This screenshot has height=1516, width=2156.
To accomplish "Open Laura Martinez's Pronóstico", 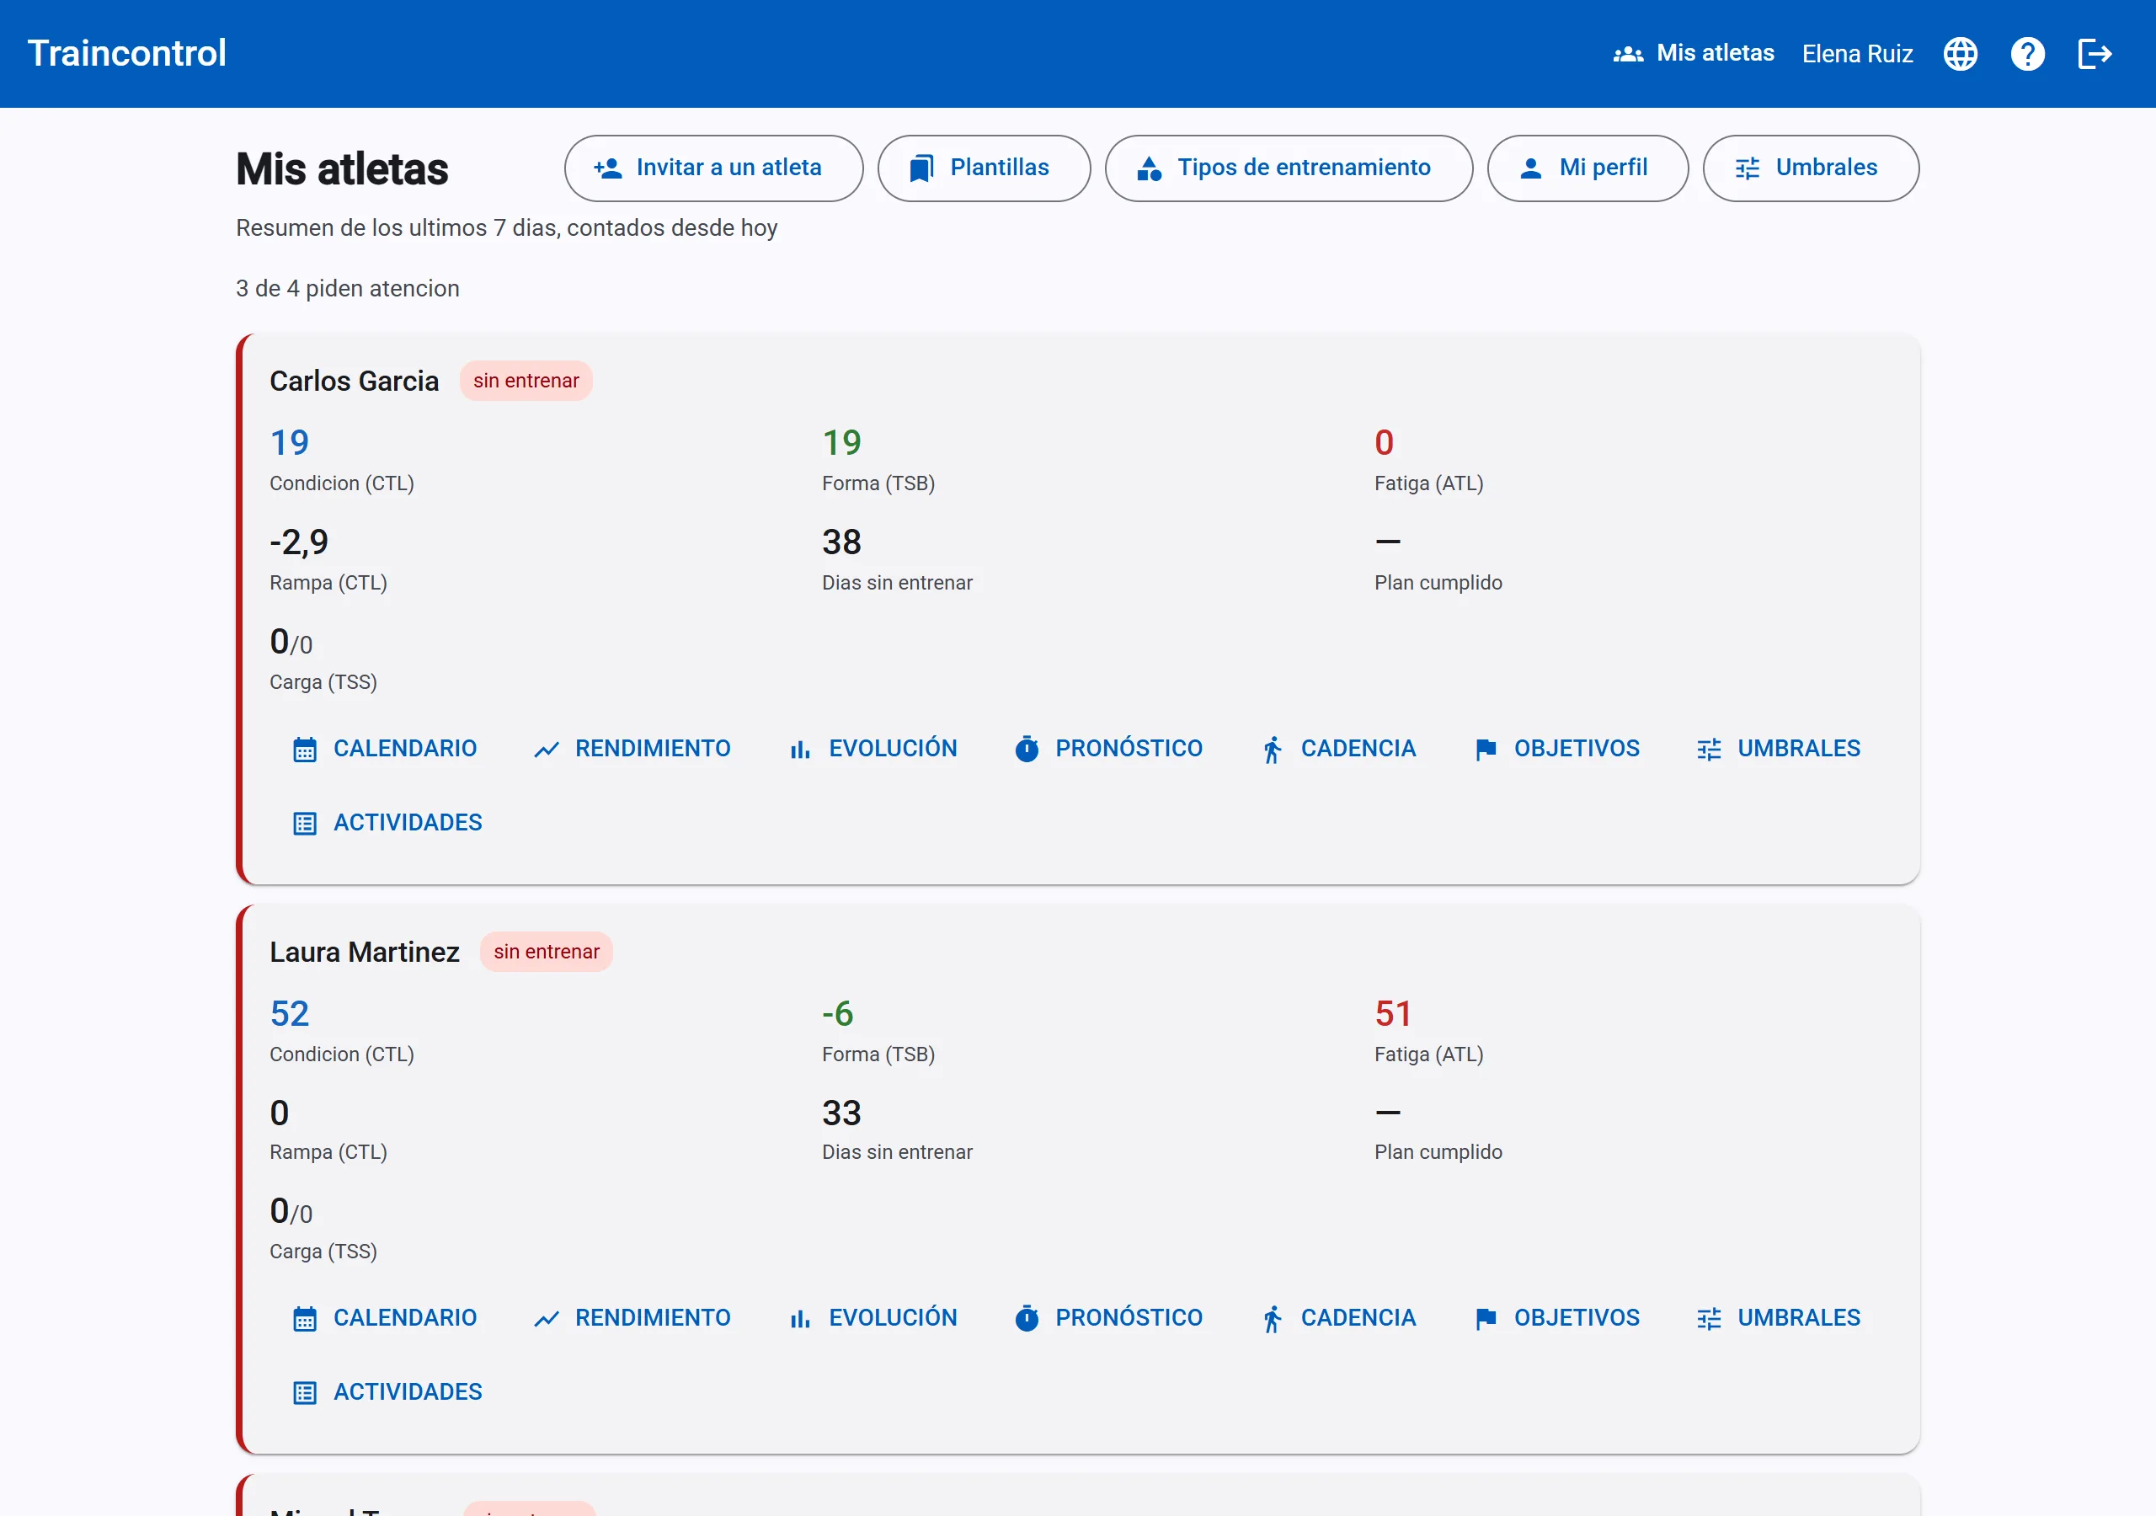I will point(1108,1318).
